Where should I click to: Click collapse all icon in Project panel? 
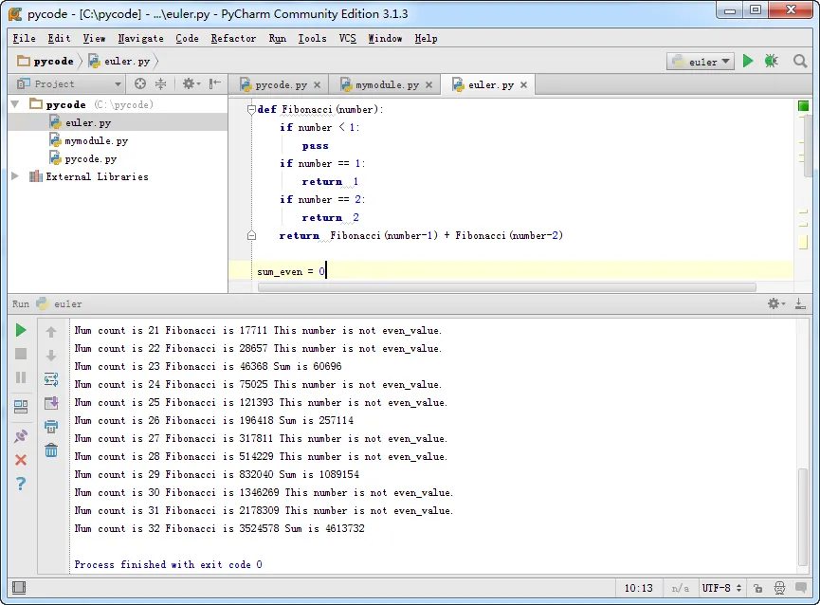tap(160, 83)
